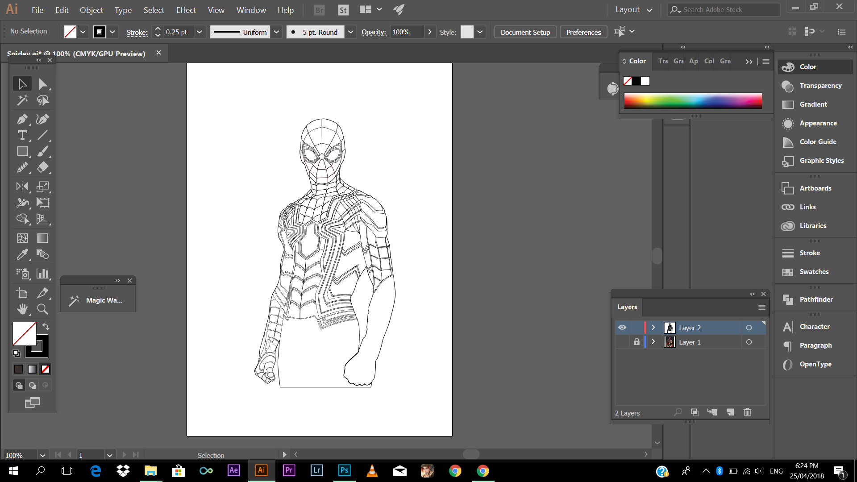Select the Rectangle tool

coord(22,151)
